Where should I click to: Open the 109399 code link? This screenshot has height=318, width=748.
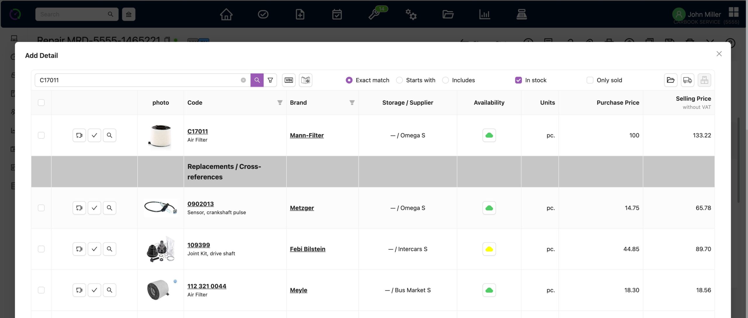point(198,245)
